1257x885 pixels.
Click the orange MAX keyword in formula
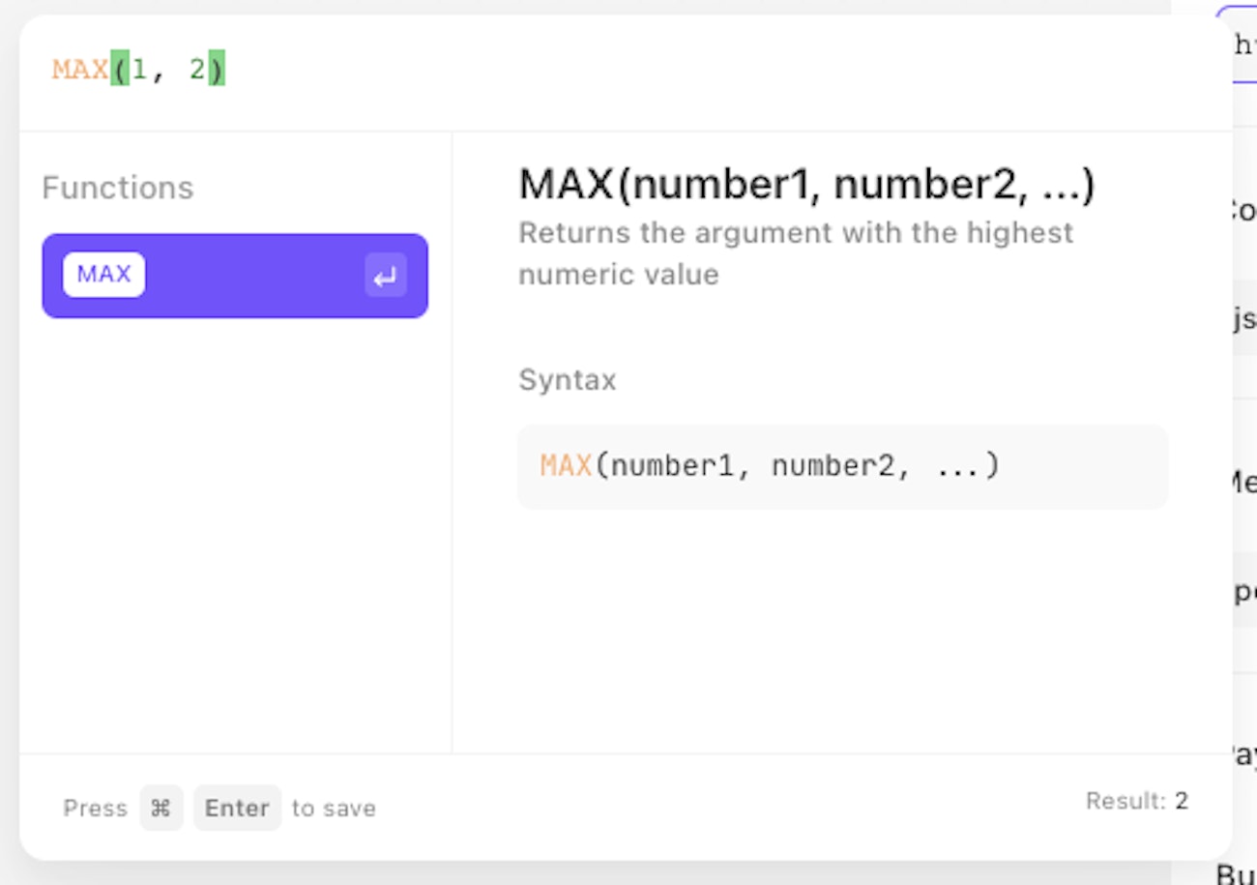80,70
